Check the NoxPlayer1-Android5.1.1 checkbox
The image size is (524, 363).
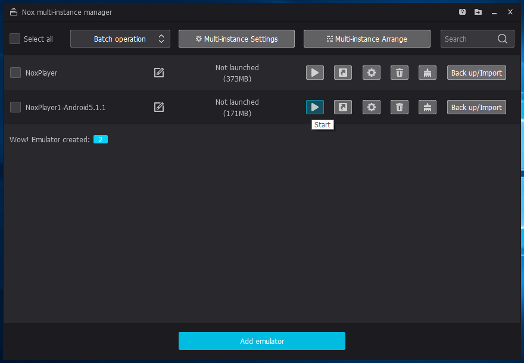(x=15, y=107)
